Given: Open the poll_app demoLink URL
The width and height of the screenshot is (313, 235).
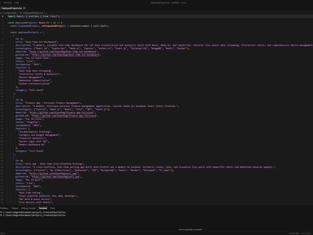Looking at the screenshot, I should pyautogui.click(x=53, y=174).
